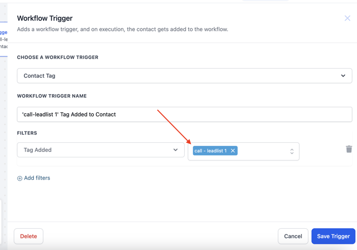Click the 'Workflow Trigger Name' label

tap(52, 96)
